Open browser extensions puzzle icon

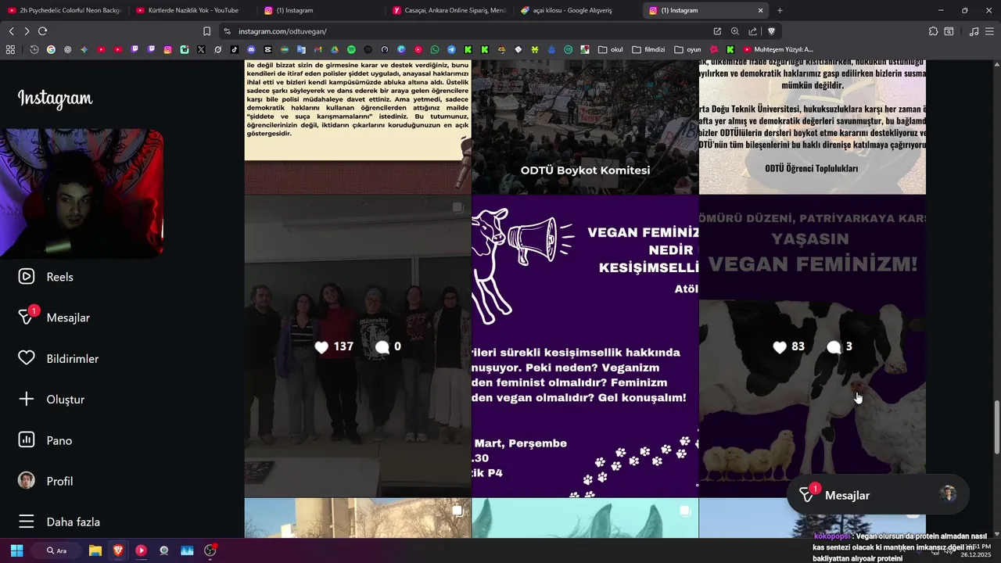(x=933, y=31)
